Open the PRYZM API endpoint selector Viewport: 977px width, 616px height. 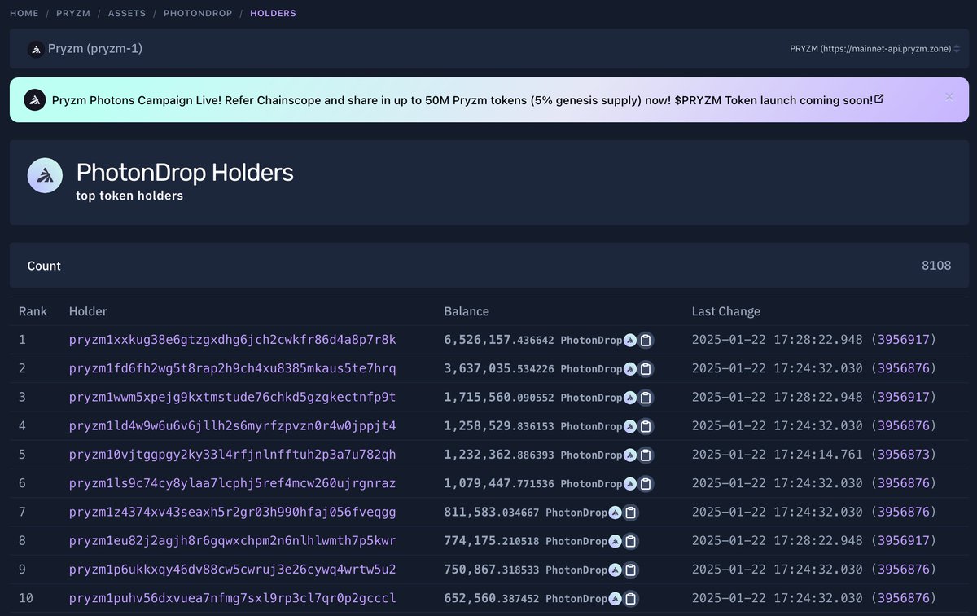[875, 49]
